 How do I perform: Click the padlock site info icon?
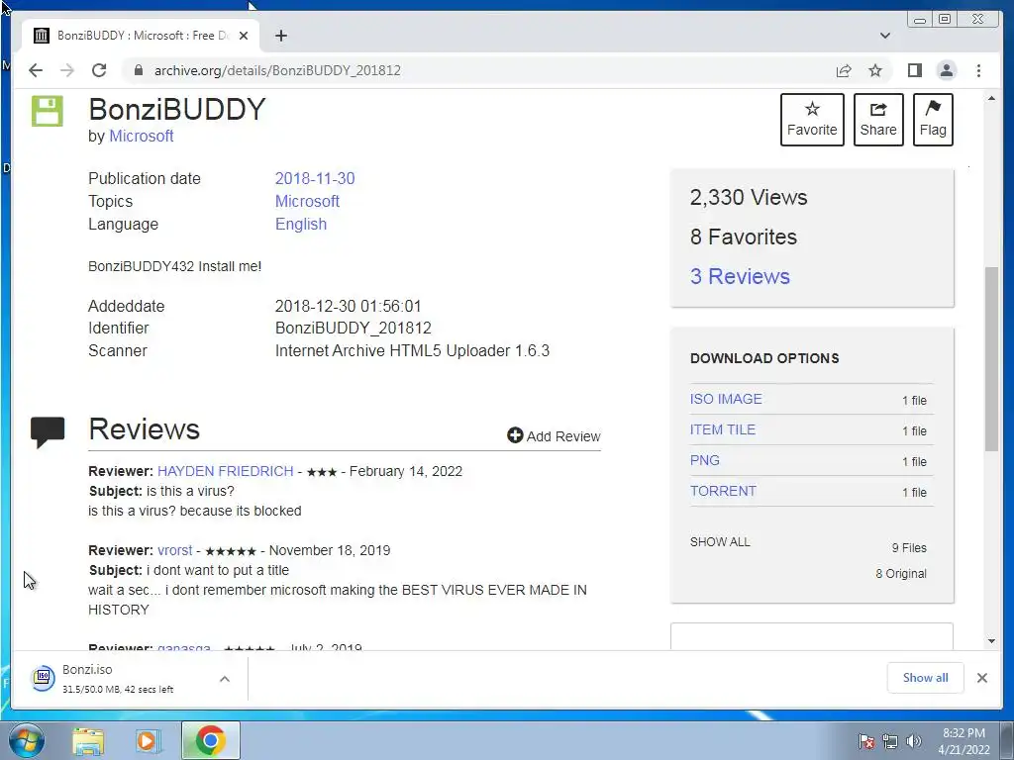click(138, 70)
